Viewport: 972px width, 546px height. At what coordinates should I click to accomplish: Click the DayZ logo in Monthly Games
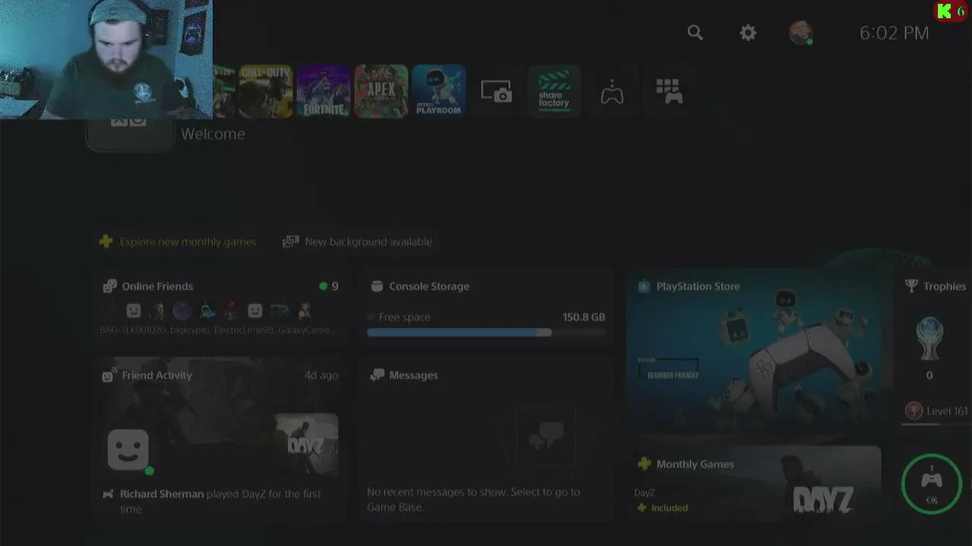tap(823, 500)
